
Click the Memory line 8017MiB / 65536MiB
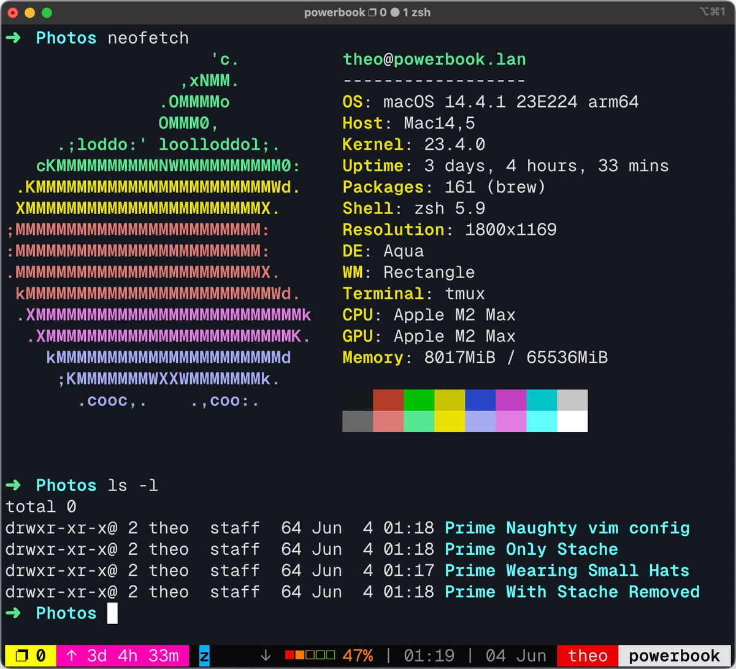click(x=475, y=358)
